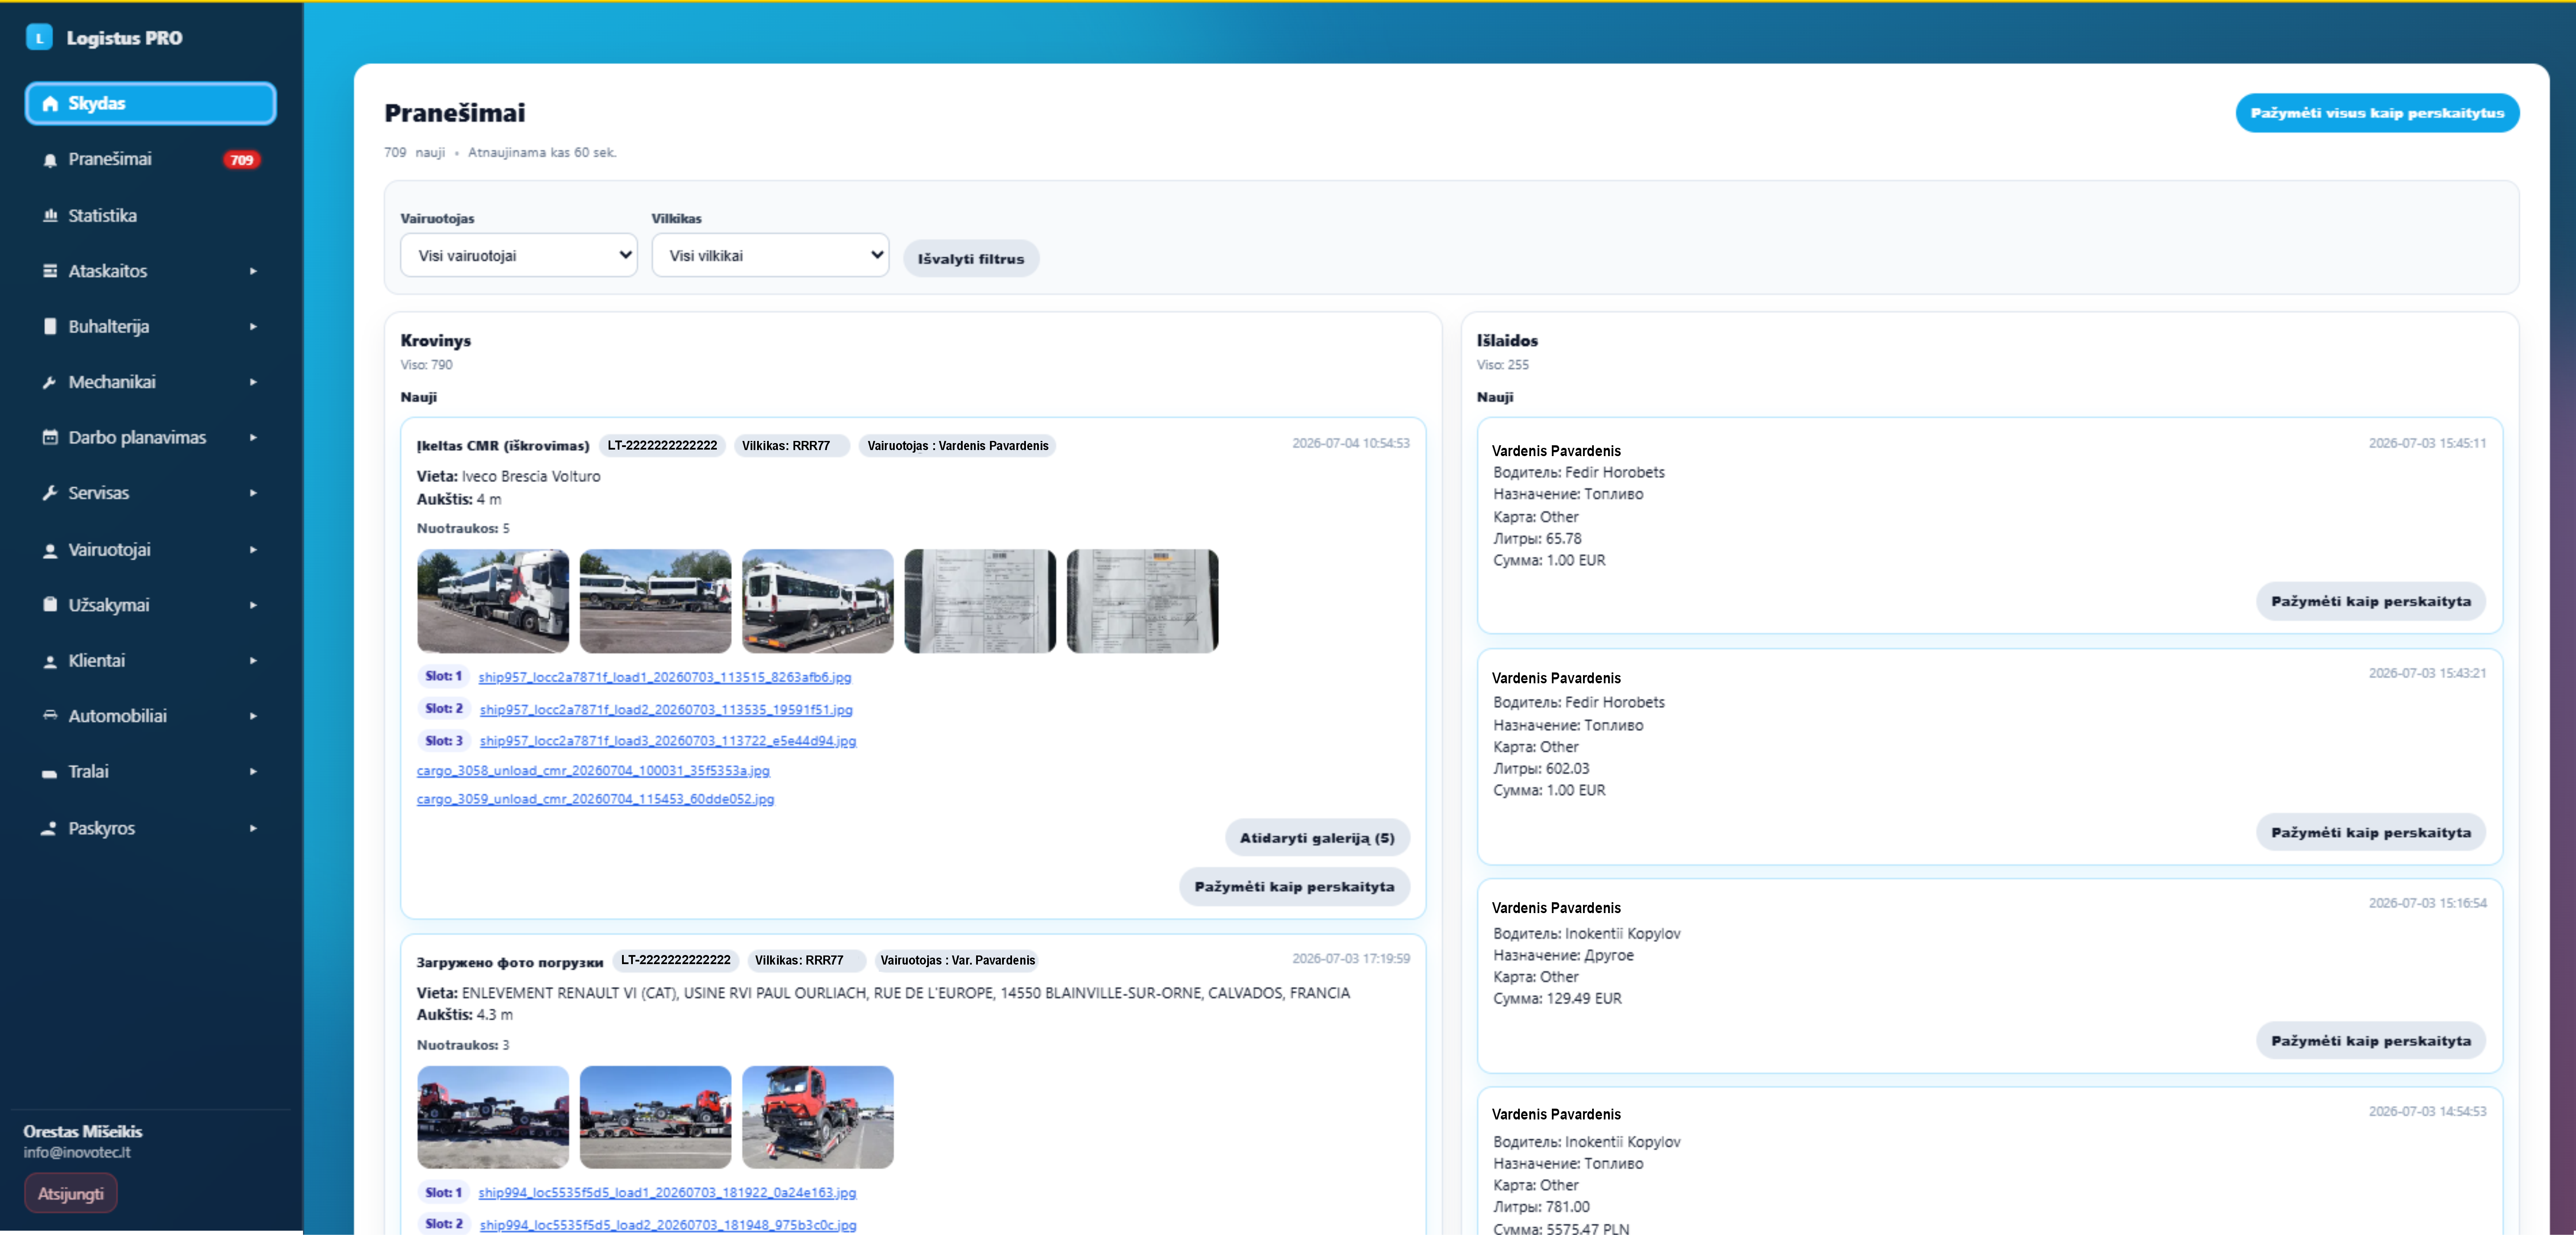Open second bus carrier photo thumbnail
2576x1235 pixels.
point(655,601)
